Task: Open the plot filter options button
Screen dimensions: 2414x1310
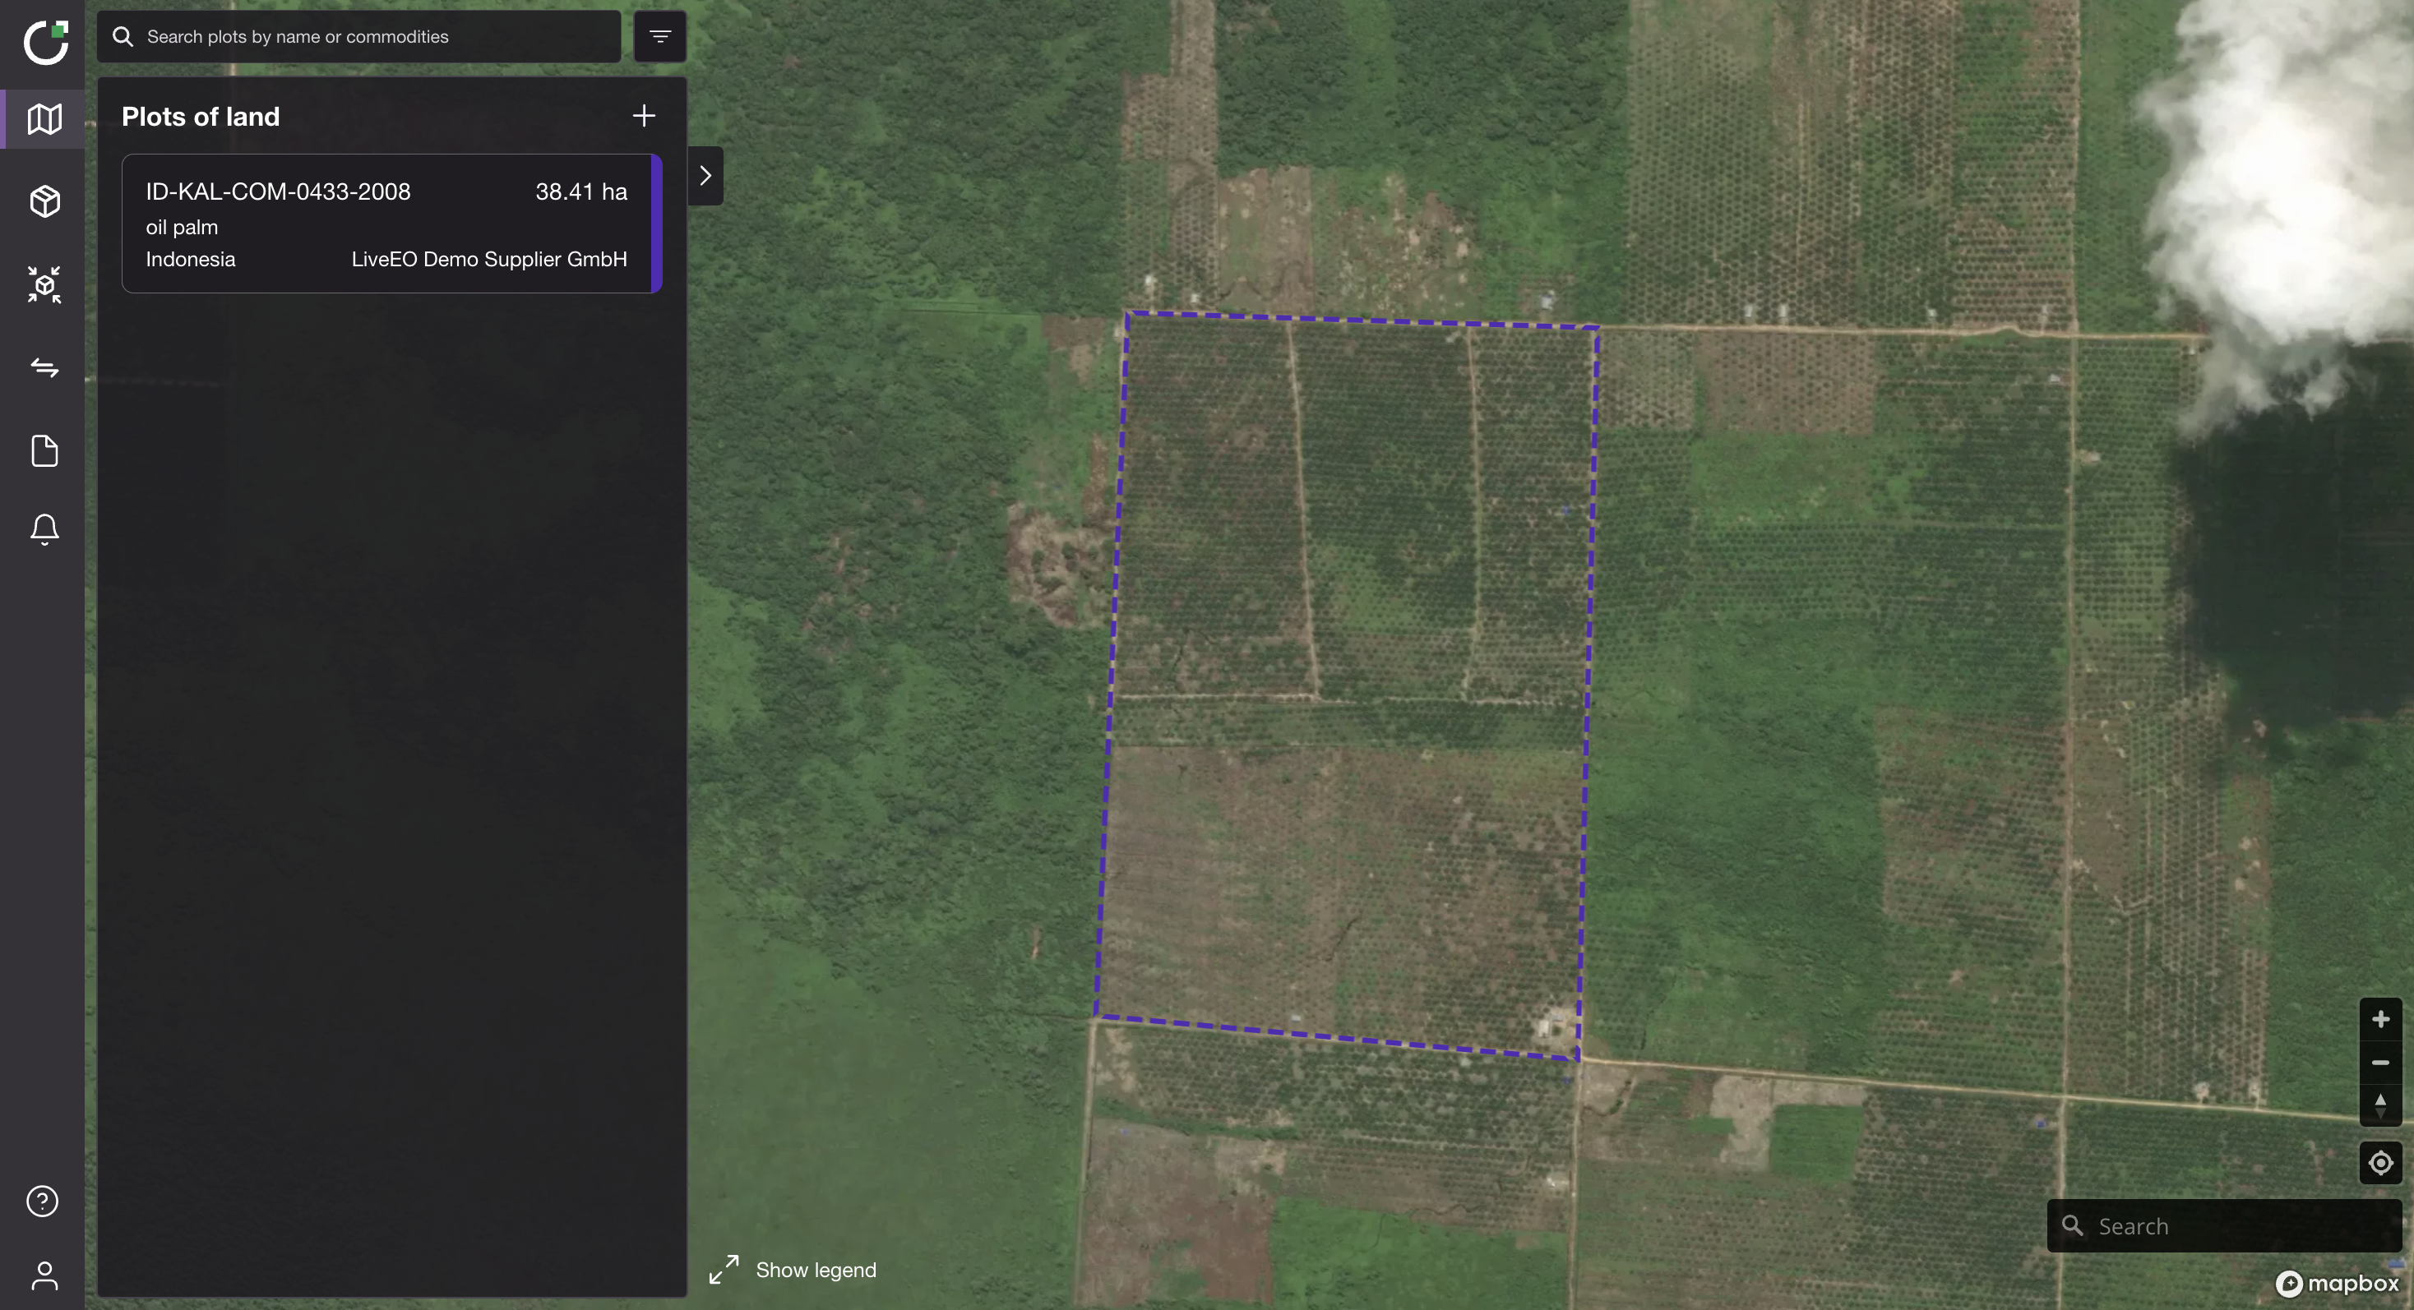Action: [659, 36]
